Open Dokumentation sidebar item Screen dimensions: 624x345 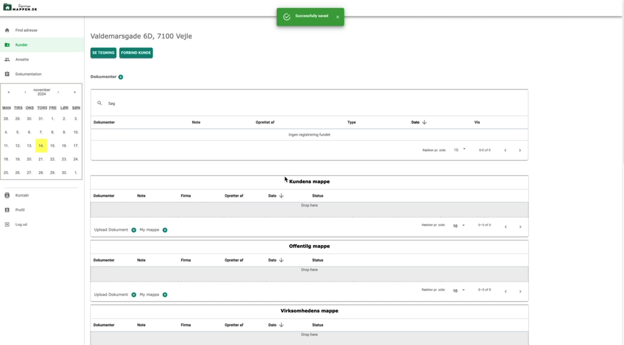pos(28,74)
